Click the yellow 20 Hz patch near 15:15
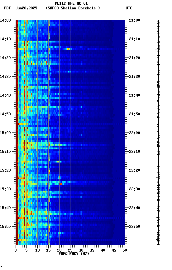Image resolution: width=172 pixels, height=270 pixels. point(59,162)
